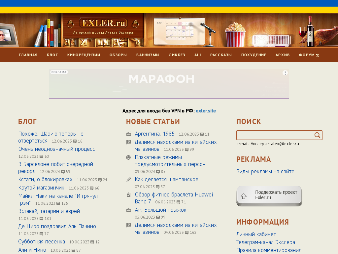
Task: Open blog post Очень неоднозначный процесс
Action: pyautogui.click(x=56, y=149)
